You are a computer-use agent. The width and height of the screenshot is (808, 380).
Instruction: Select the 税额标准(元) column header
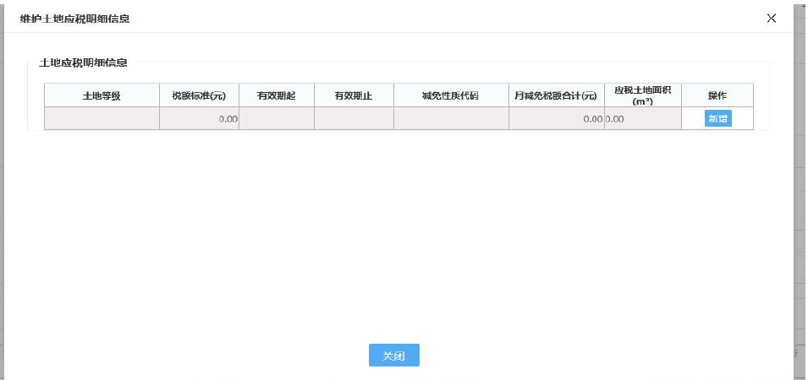point(199,95)
